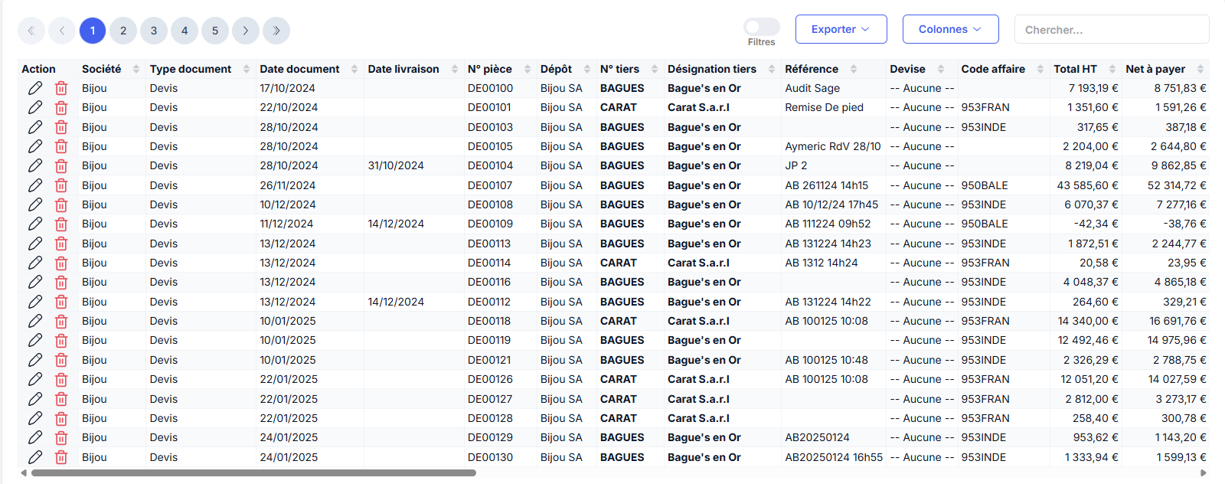Sort by N° pièce column header

490,69
